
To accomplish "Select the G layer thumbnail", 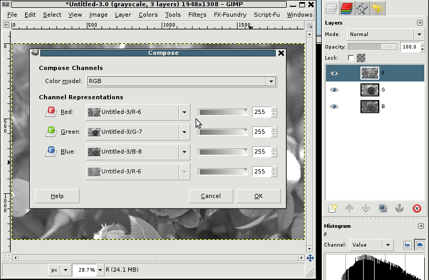I will 370,90.
